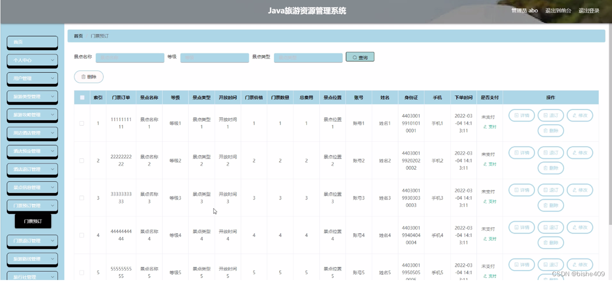Click the 支付 link for 账号3
This screenshot has height=281, width=612.
click(490, 201)
